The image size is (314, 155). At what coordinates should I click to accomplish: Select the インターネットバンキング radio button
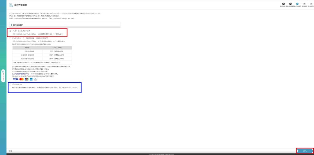(10, 31)
